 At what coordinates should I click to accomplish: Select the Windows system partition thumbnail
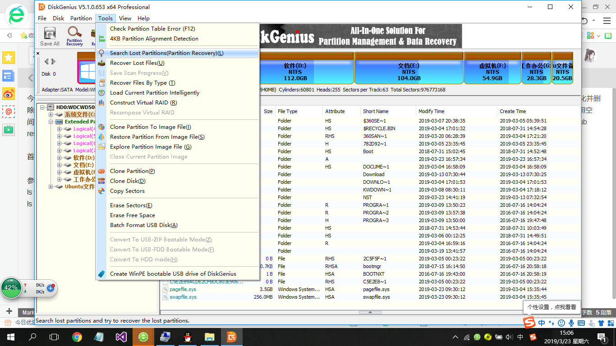[86, 68]
